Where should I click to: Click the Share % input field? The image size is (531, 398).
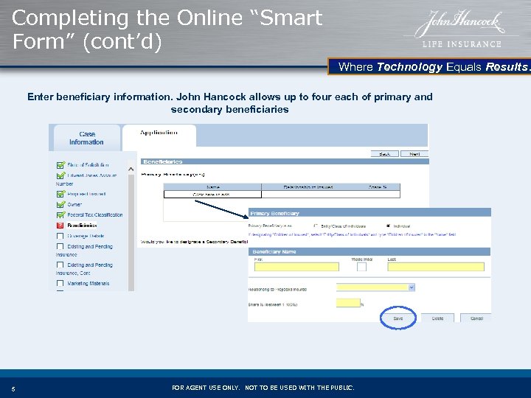click(348, 303)
